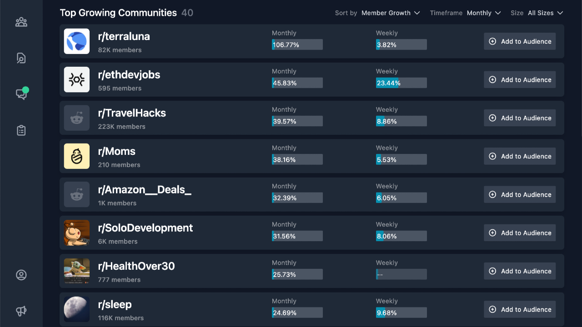The height and width of the screenshot is (327, 582).
Task: Click the Top Growing Communities heading
Action: point(118,13)
